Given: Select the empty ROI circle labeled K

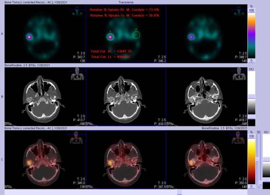Looking at the screenshot, I should pos(136,35).
